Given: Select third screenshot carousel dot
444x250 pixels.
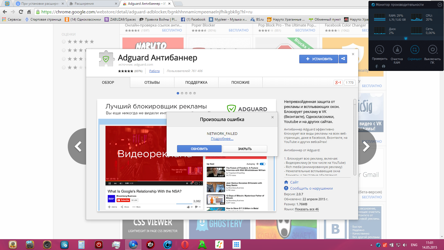Looking at the screenshot, I should pyautogui.click(x=186, y=93).
